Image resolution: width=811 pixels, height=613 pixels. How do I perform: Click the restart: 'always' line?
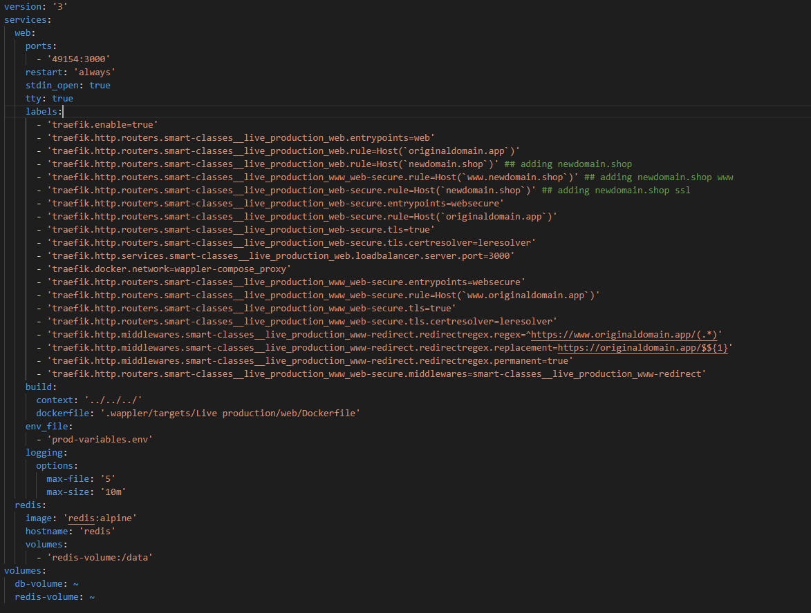[71, 72]
